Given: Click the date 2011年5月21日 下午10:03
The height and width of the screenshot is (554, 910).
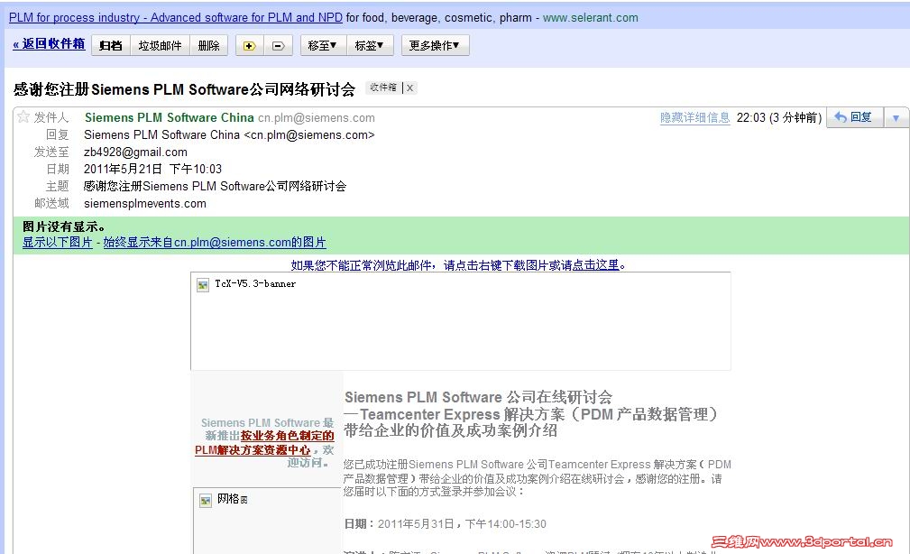Looking at the screenshot, I should [152, 169].
